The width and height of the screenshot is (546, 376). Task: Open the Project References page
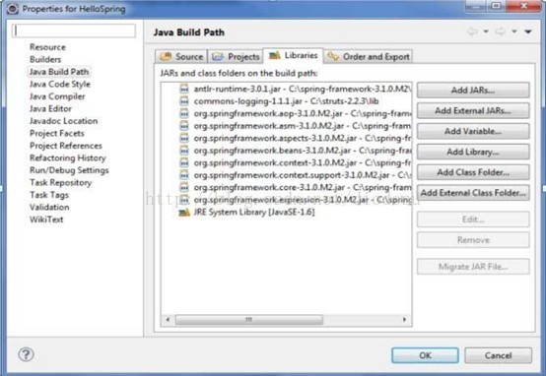click(x=66, y=146)
